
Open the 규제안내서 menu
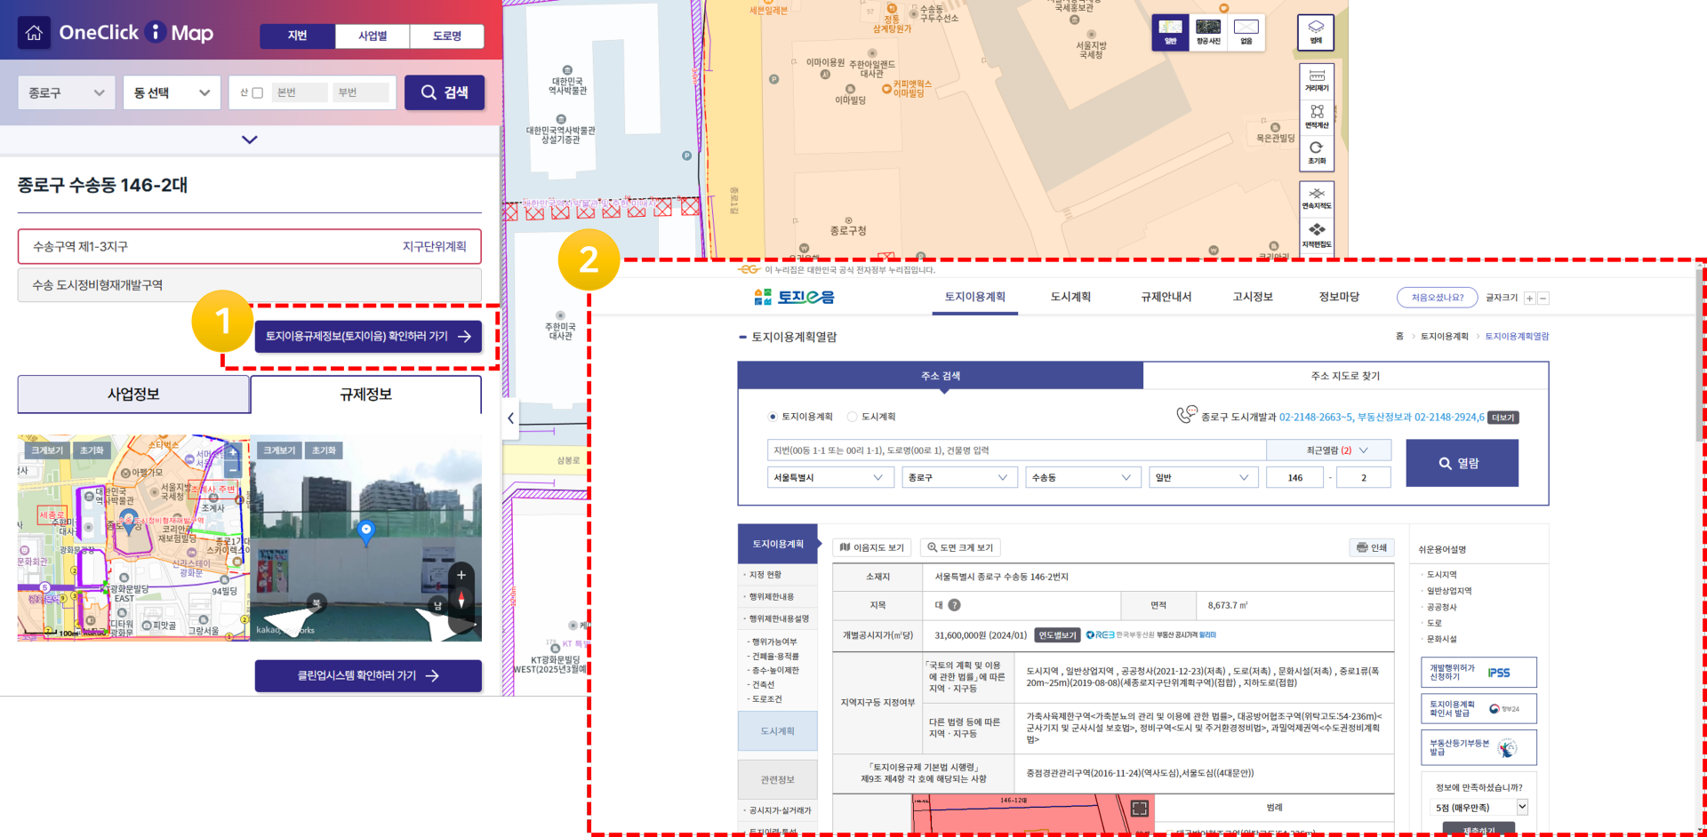pos(1166,297)
